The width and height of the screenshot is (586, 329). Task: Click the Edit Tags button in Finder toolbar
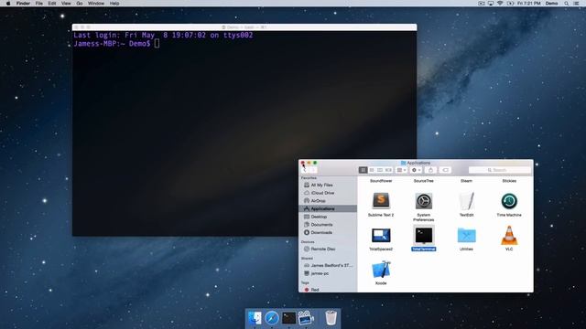pyautogui.click(x=445, y=170)
